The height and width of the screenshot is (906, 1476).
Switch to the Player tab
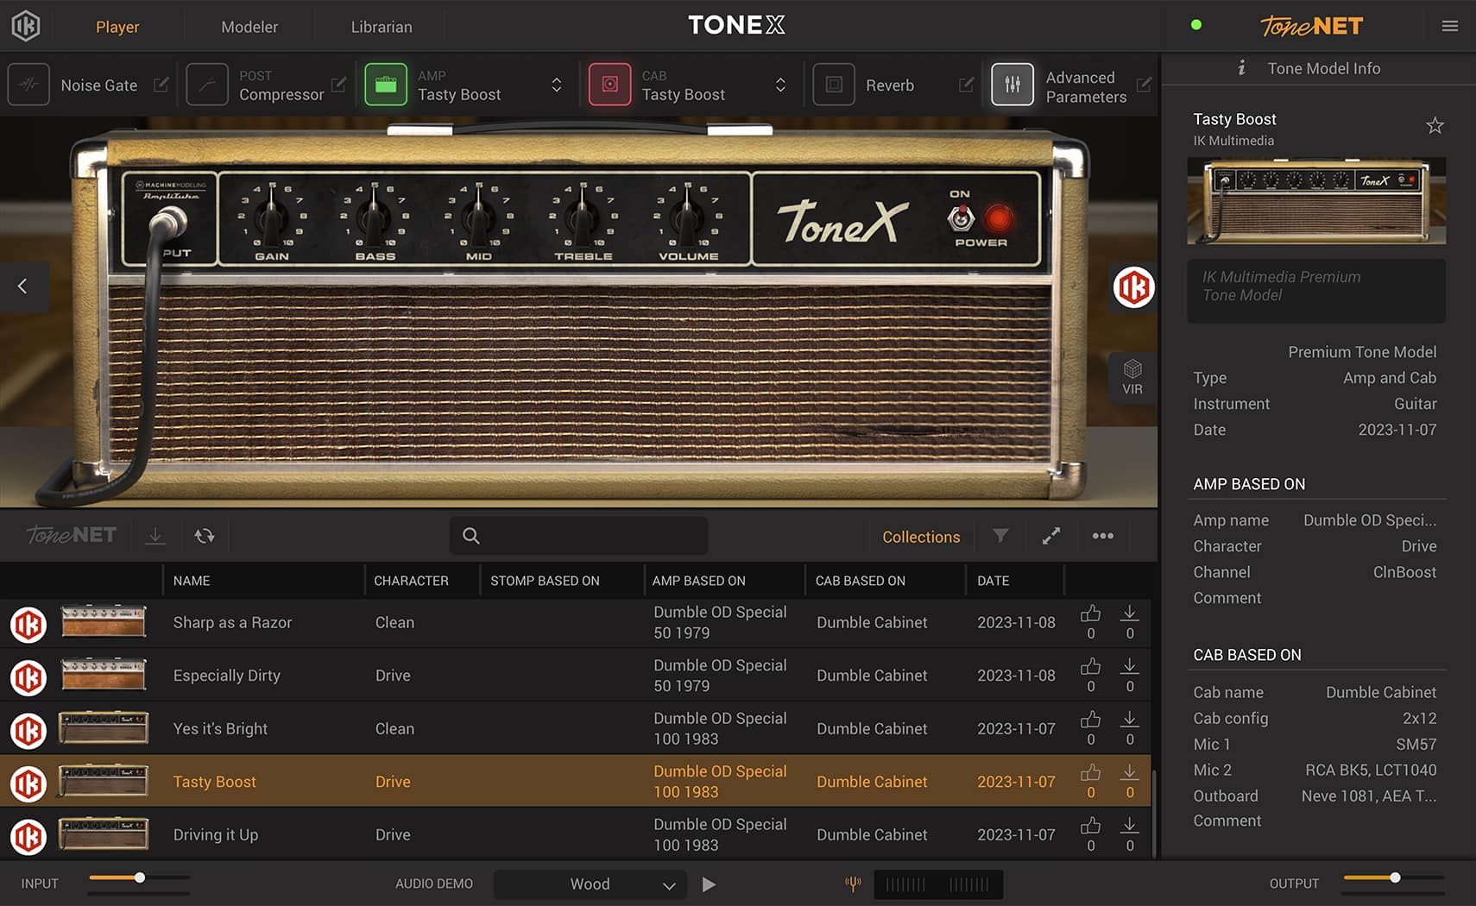117,27
